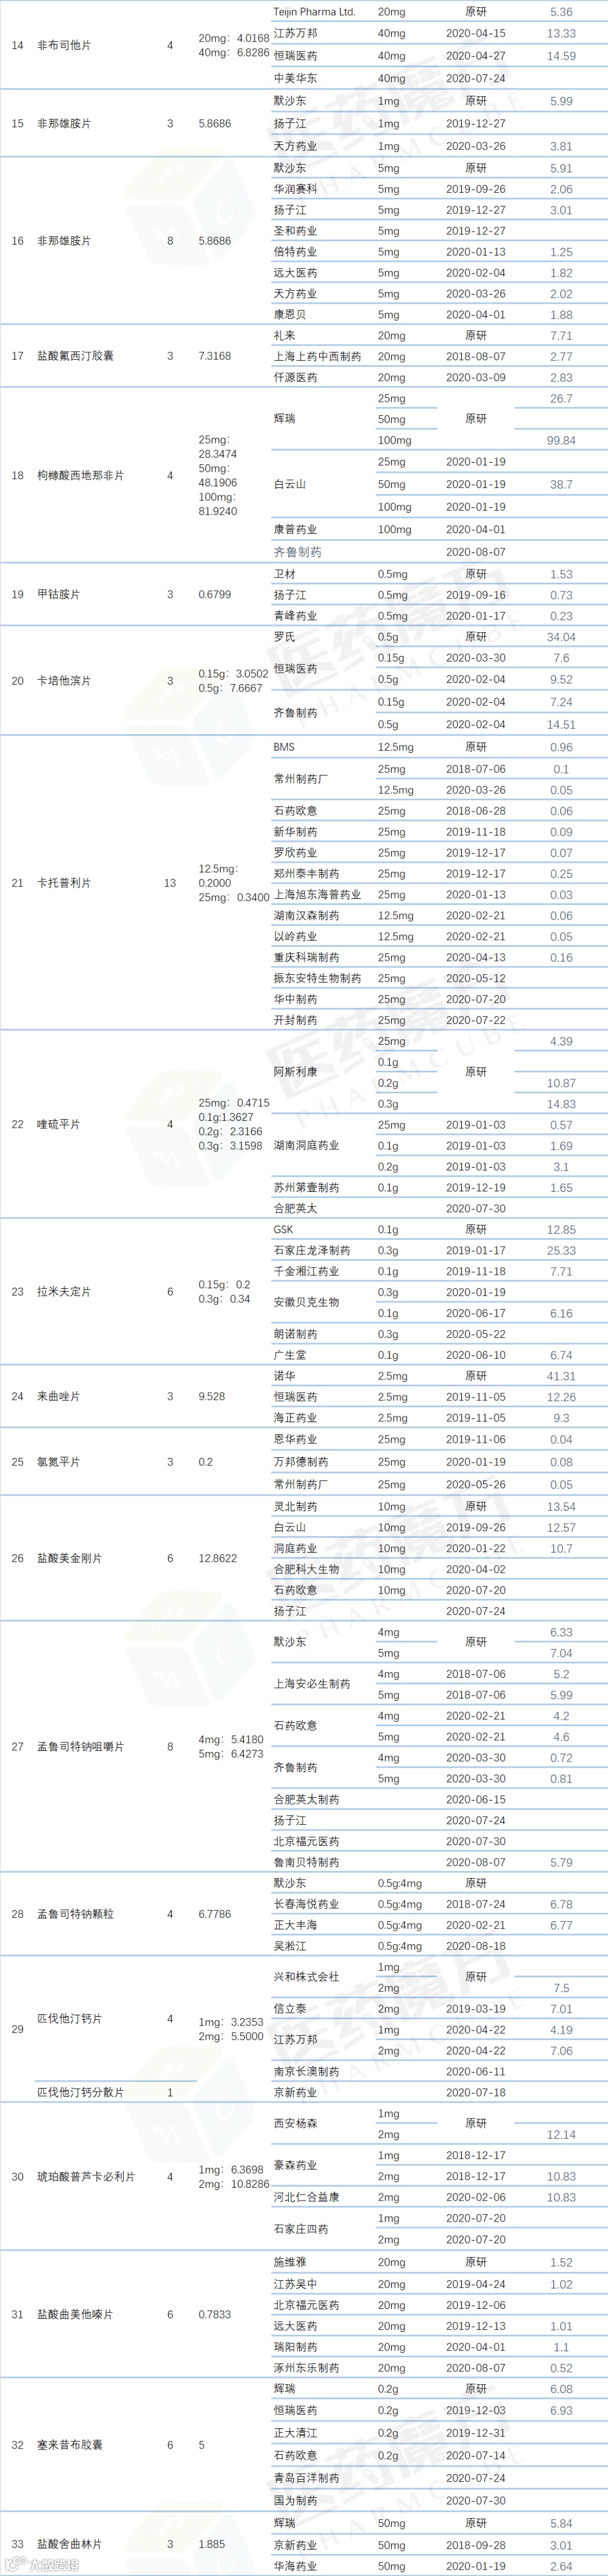Select drug name 琥珀酸普芦卡必利片
608x2576 pixels.
point(86,2177)
